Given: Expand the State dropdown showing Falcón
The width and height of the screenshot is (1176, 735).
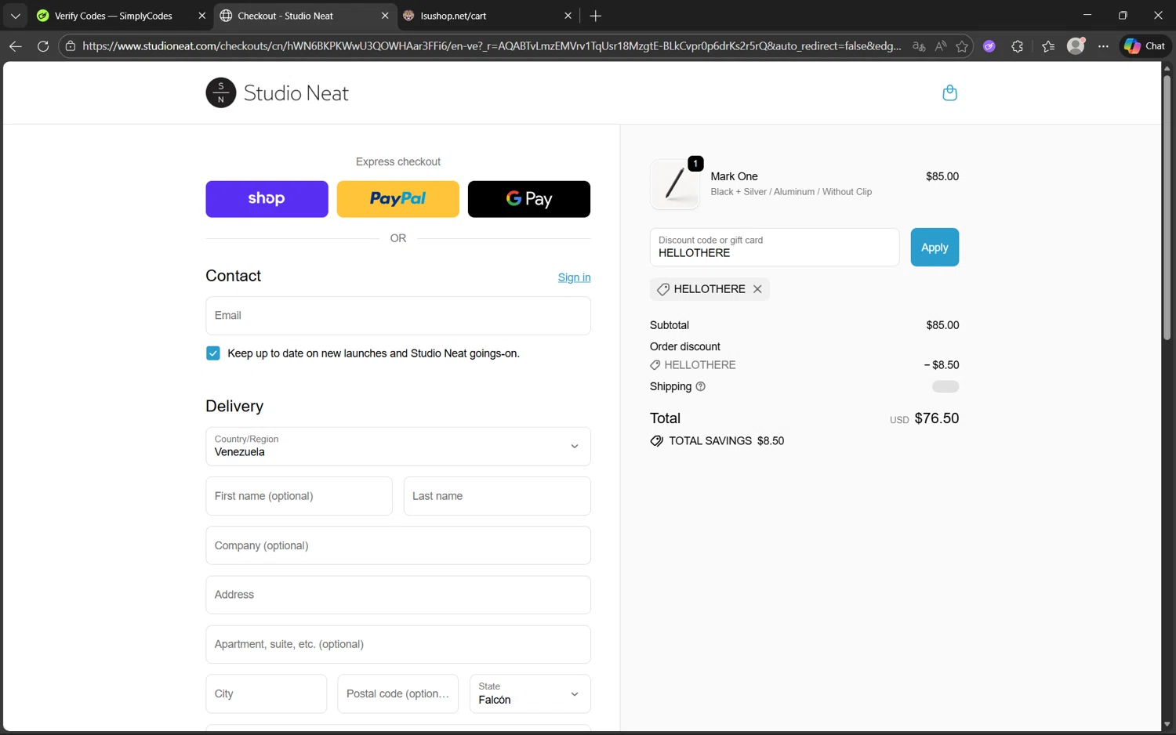Looking at the screenshot, I should click(x=530, y=694).
